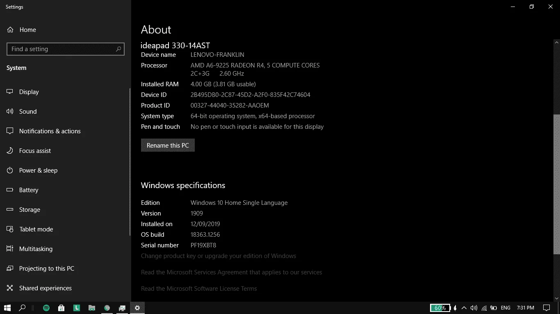Click the scrollbar down arrow
560x314 pixels.
tap(557, 299)
